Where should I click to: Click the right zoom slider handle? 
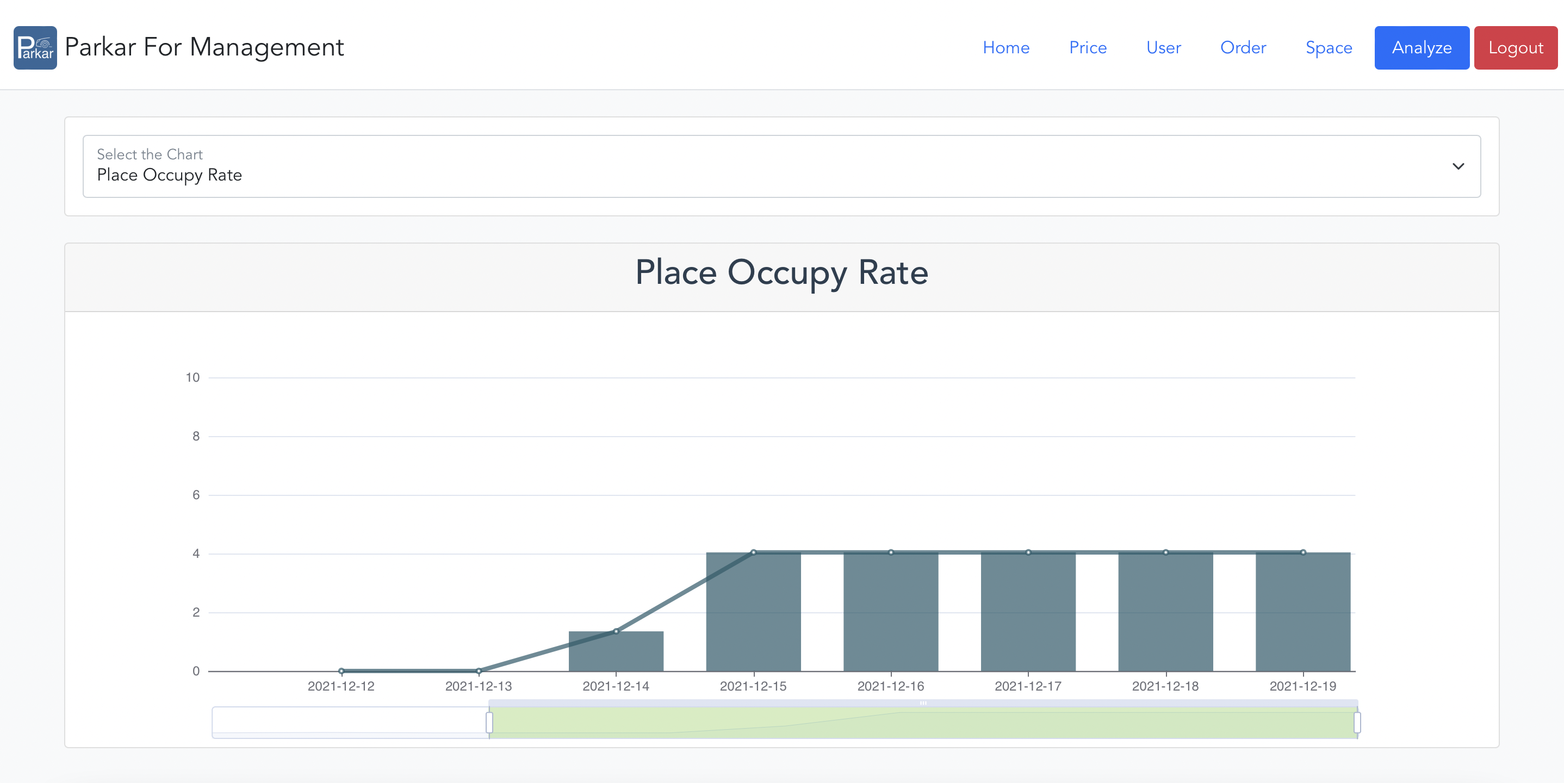pyautogui.click(x=1357, y=722)
